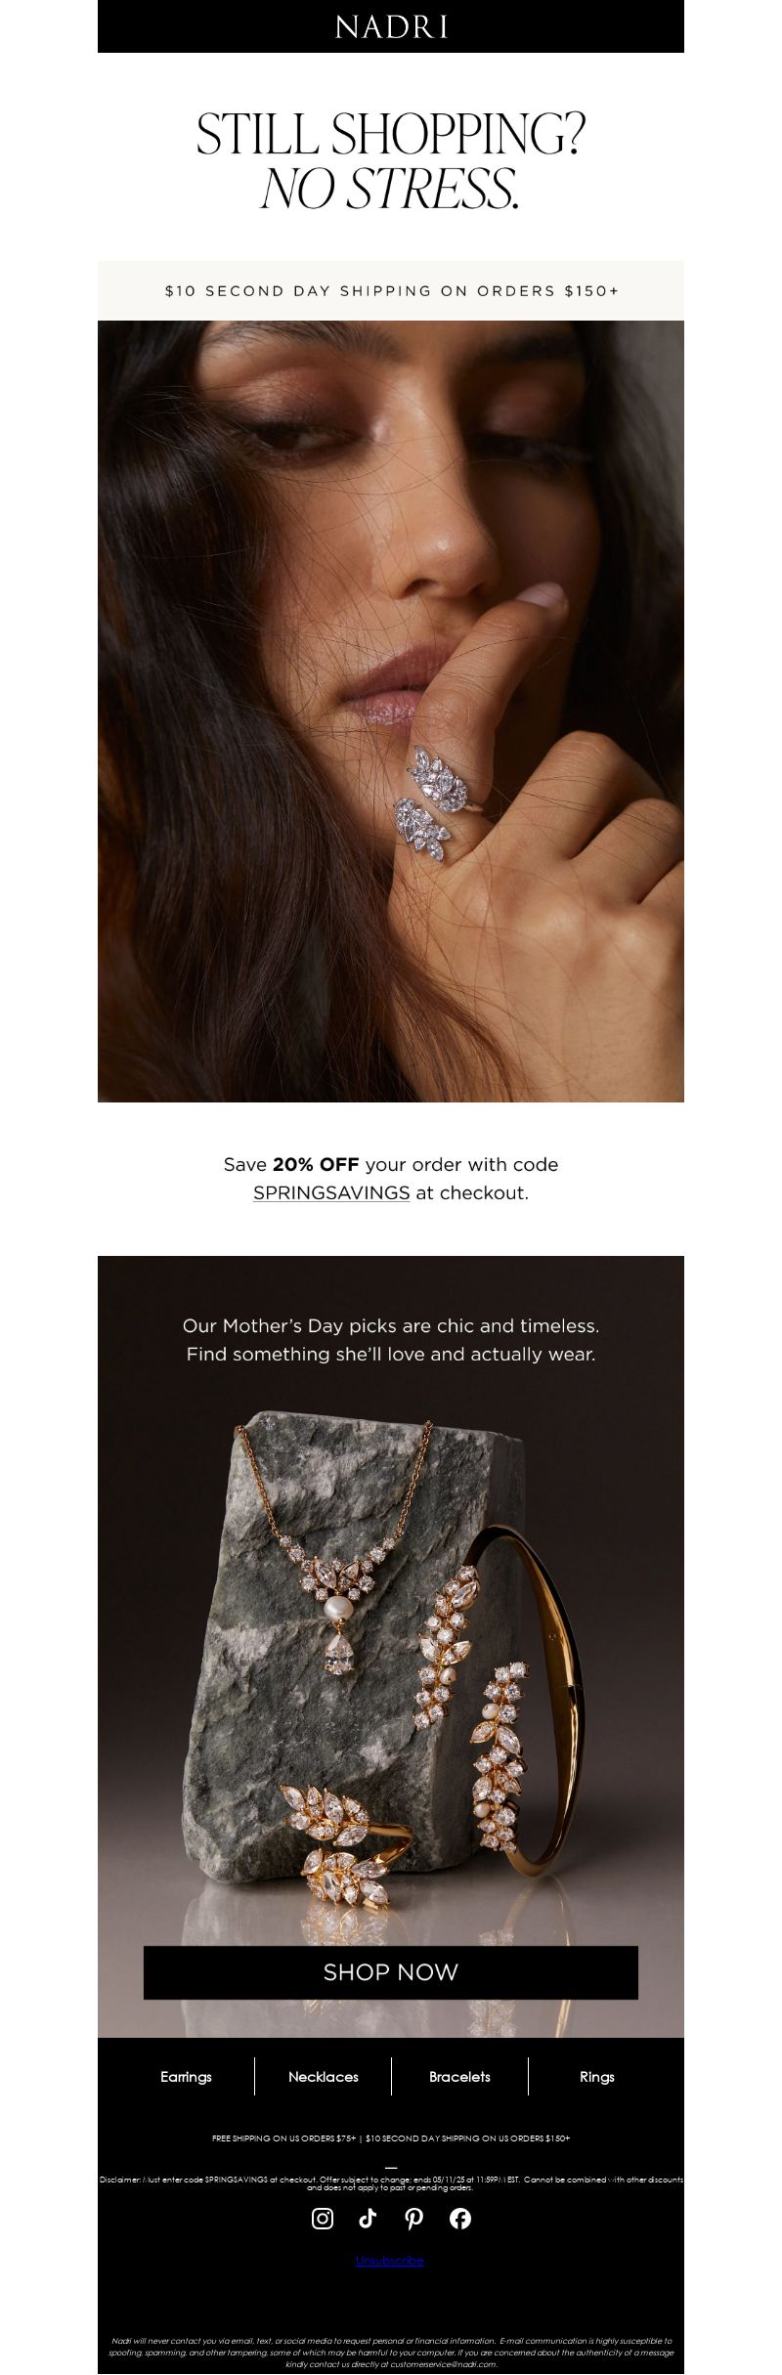Open the Rings category
782x2375 pixels.
coord(597,2076)
